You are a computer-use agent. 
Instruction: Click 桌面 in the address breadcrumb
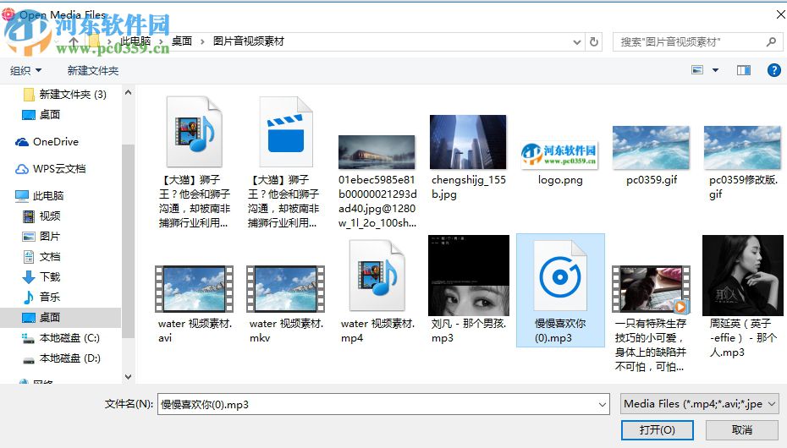coord(182,41)
